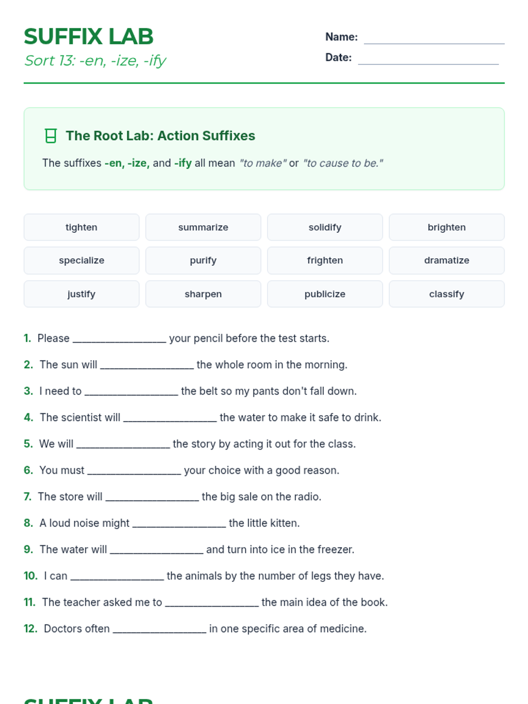Choose the 'solidify' word box
The image size is (528, 704).
[325, 227]
